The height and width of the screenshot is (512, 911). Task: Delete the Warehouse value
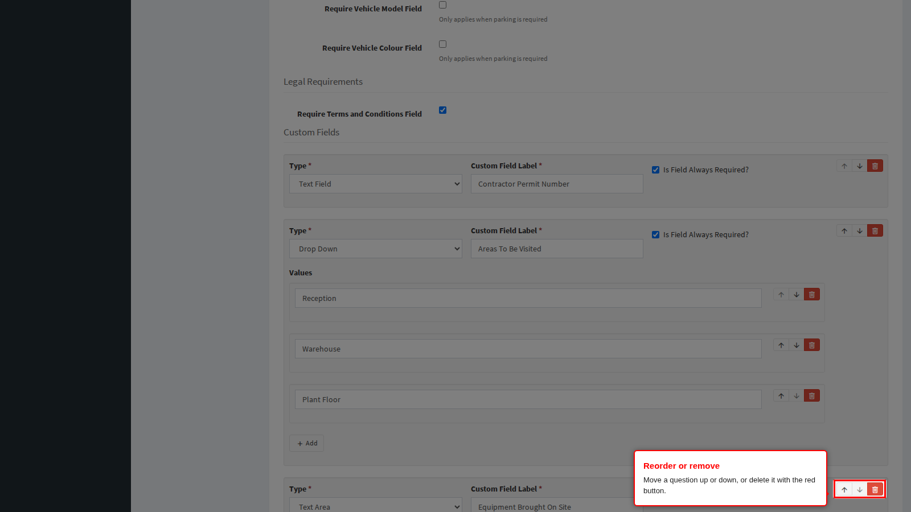(x=812, y=345)
